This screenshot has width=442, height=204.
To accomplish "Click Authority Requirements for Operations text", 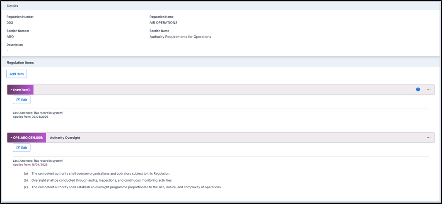I will click(x=181, y=36).
